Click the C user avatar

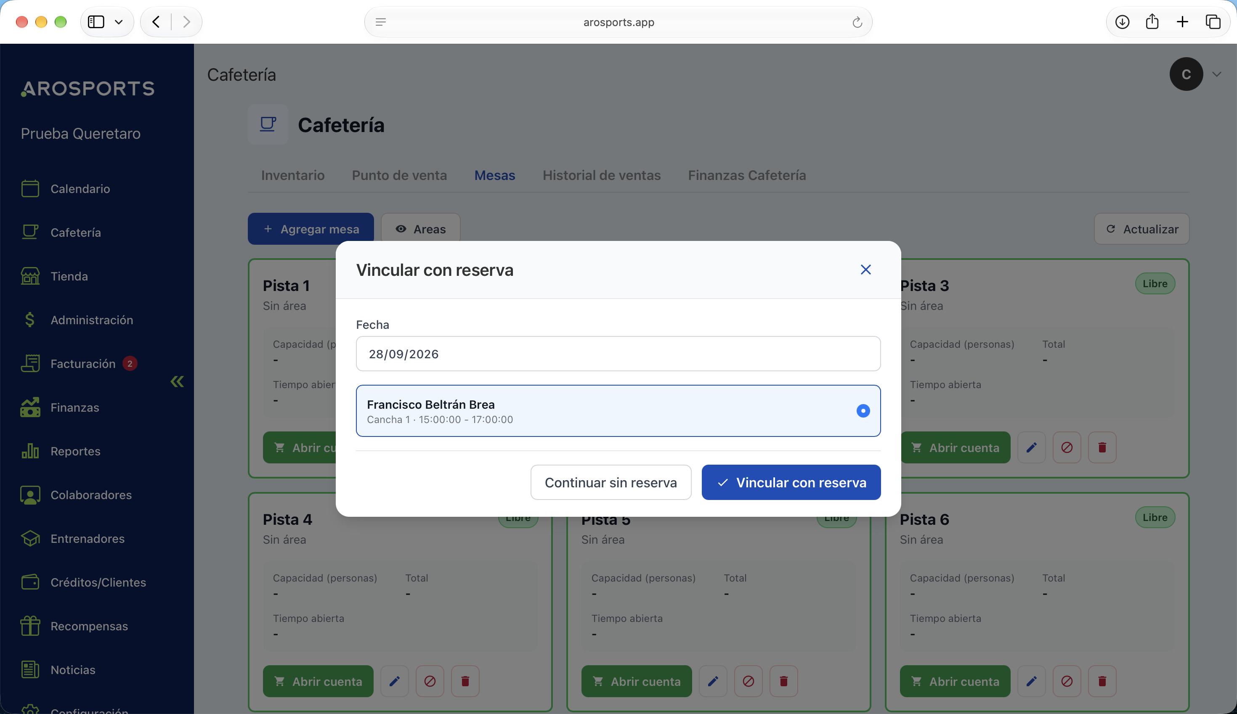(x=1186, y=74)
